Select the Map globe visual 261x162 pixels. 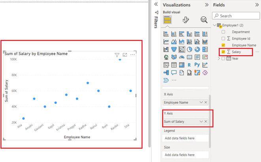click(x=166, y=57)
